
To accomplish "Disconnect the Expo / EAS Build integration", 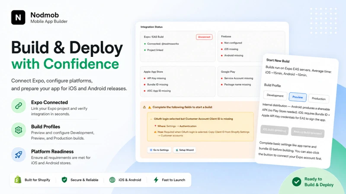I will pos(204,37).
